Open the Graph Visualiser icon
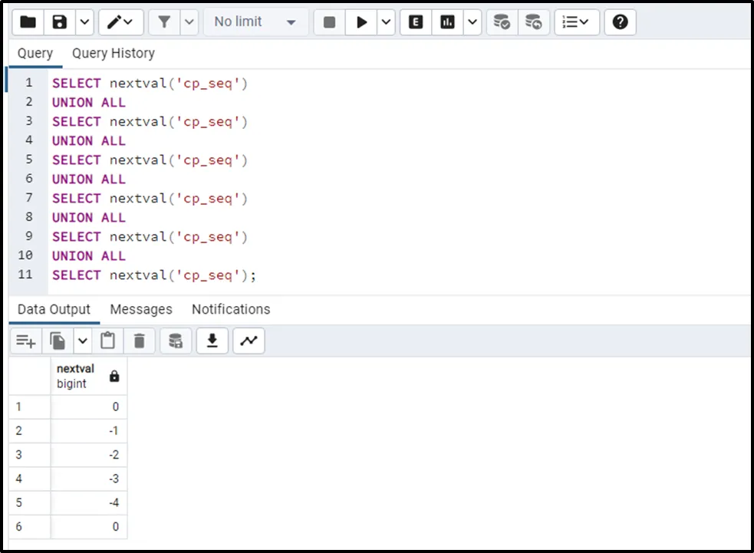 (249, 341)
